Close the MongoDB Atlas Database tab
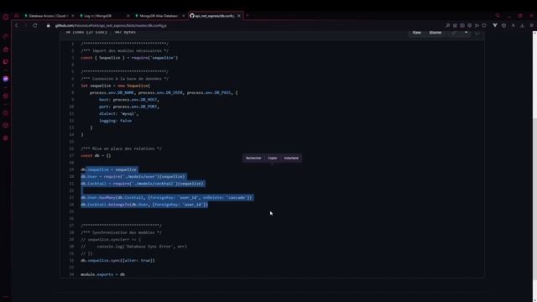537x302 pixels. [x=183, y=16]
